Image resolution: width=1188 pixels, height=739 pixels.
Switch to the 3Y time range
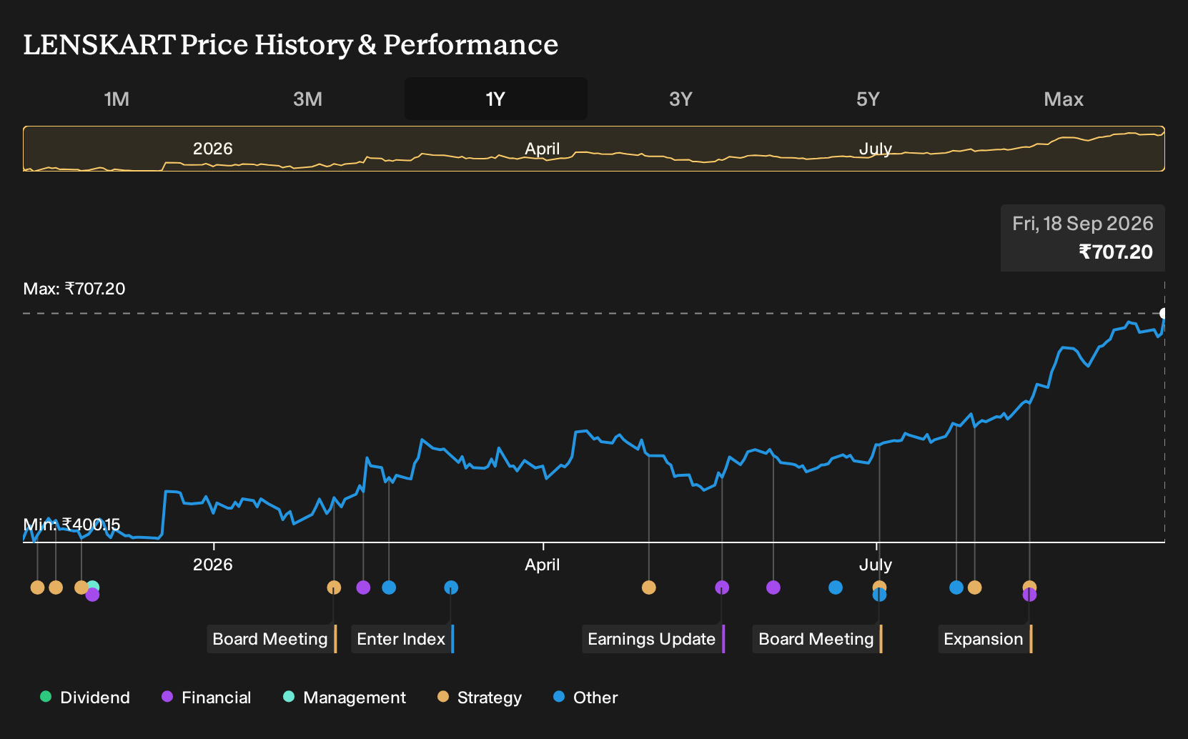(680, 99)
